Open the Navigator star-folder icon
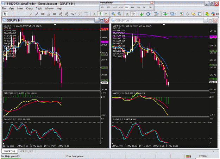The image size is (220, 159). (194, 14)
